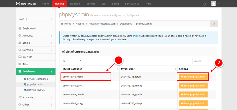Screen dimensions: 237x110
Task: Click the Accounts info icon
Action: (20, 36)
